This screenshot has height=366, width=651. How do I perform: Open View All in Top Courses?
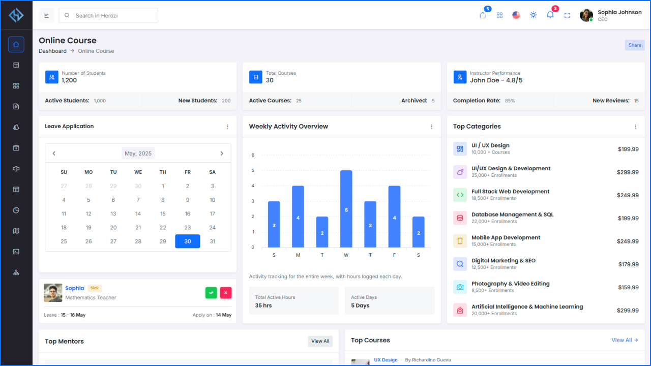point(625,340)
